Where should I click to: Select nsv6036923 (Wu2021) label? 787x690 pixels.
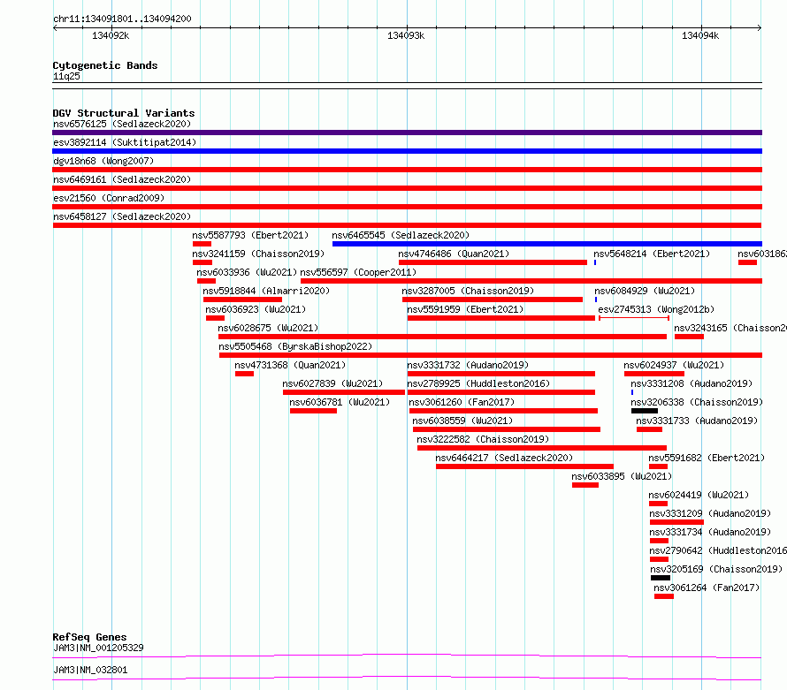tap(256, 309)
